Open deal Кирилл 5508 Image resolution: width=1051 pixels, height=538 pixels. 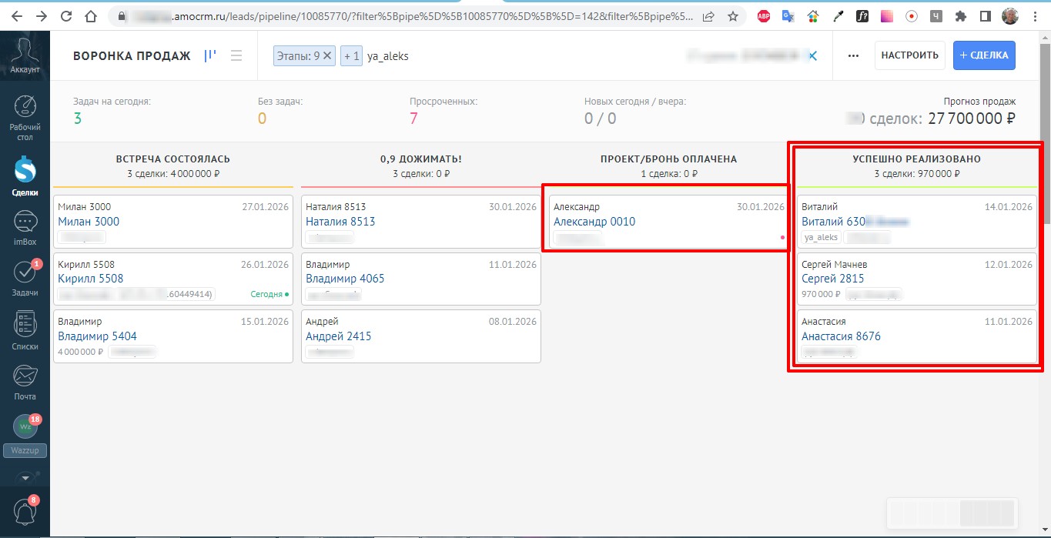(90, 279)
